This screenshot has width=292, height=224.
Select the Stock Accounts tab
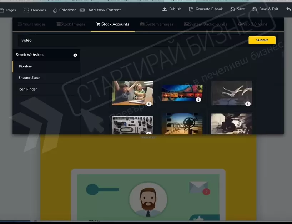pos(113,24)
